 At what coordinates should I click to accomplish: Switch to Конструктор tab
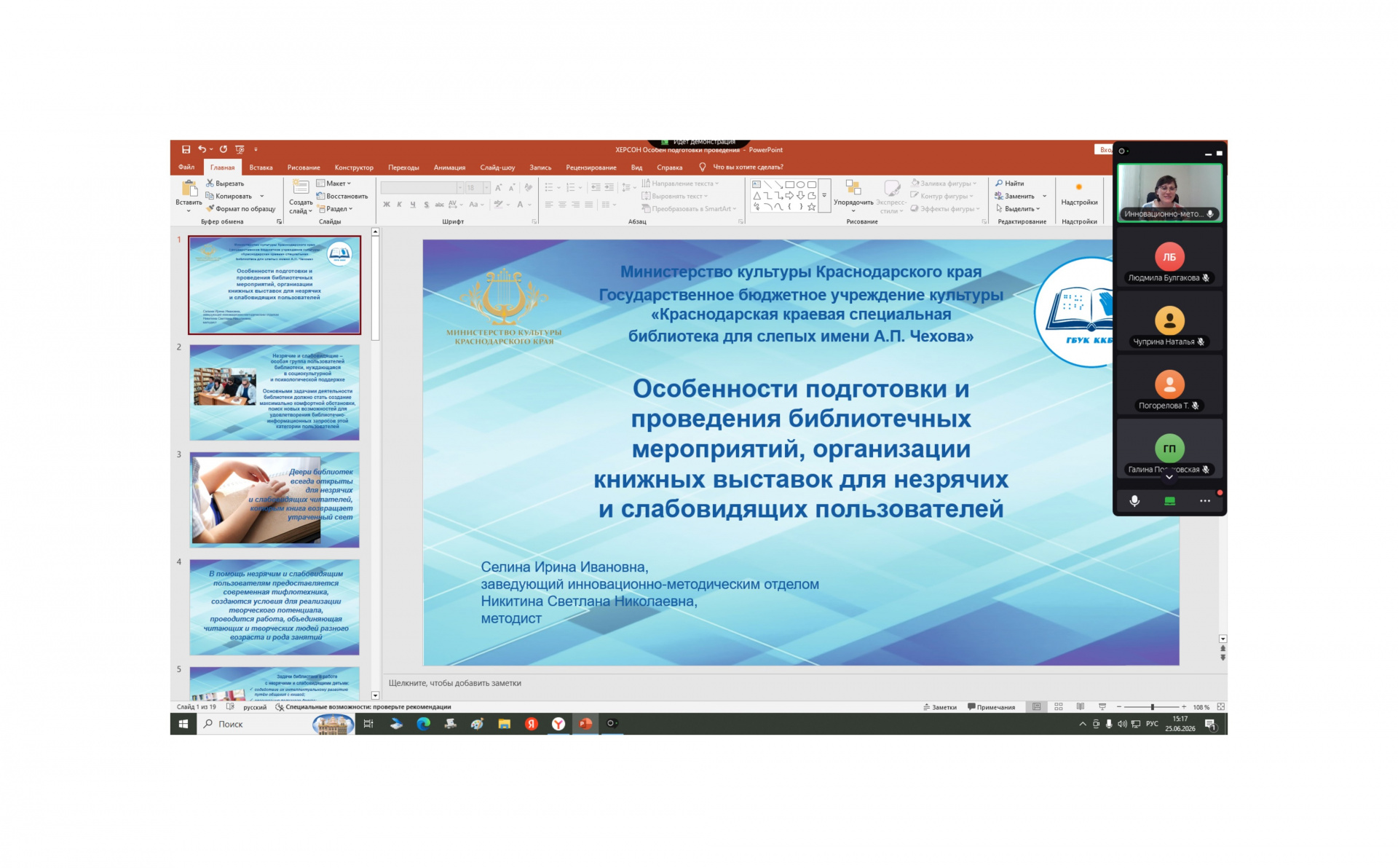(354, 167)
